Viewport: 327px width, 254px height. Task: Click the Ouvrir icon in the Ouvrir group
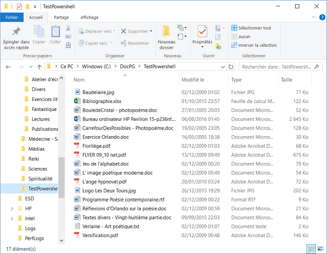pyautogui.click(x=218, y=28)
